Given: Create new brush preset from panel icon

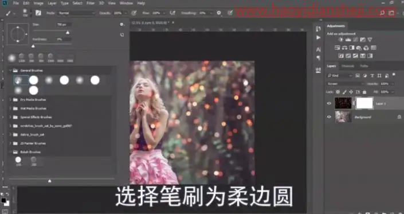Looking at the screenshot, I should coord(122,34).
